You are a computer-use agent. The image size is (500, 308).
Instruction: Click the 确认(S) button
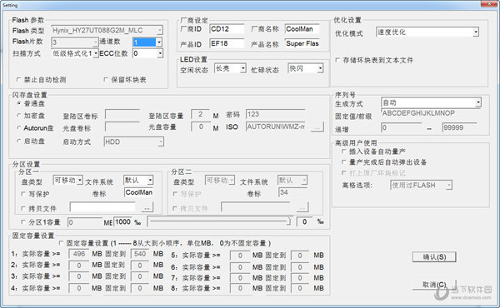[x=434, y=257]
